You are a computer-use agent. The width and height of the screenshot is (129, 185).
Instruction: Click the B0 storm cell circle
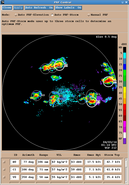pyautogui.click(x=108, y=81)
